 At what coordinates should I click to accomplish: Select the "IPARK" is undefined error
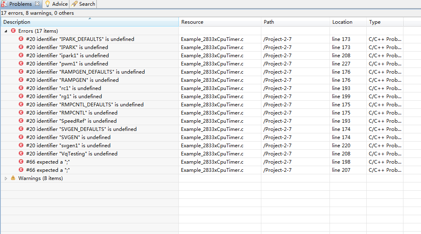(67, 47)
